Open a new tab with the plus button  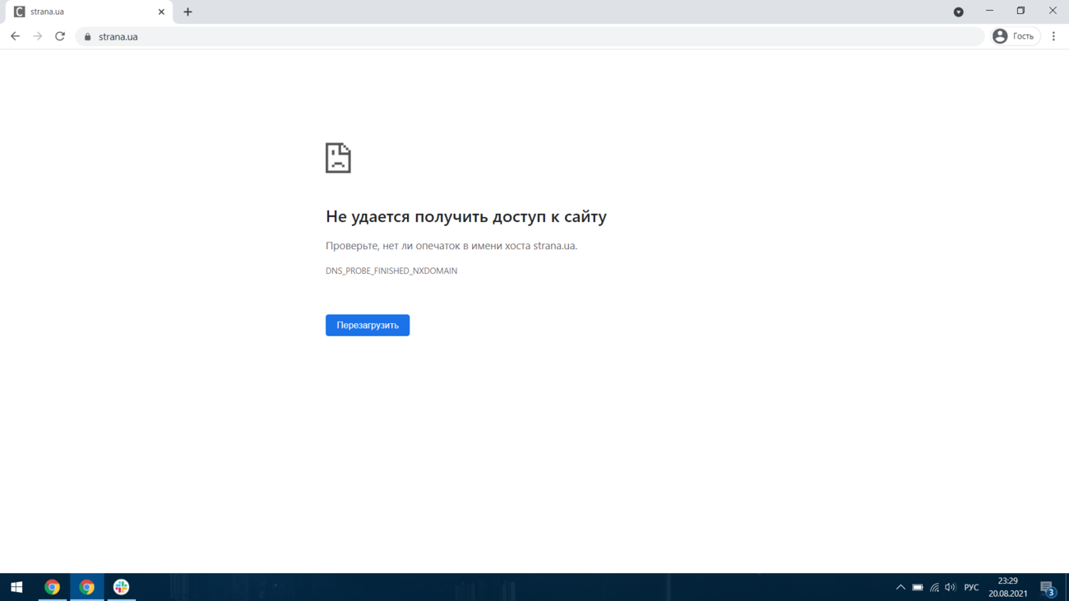187,12
